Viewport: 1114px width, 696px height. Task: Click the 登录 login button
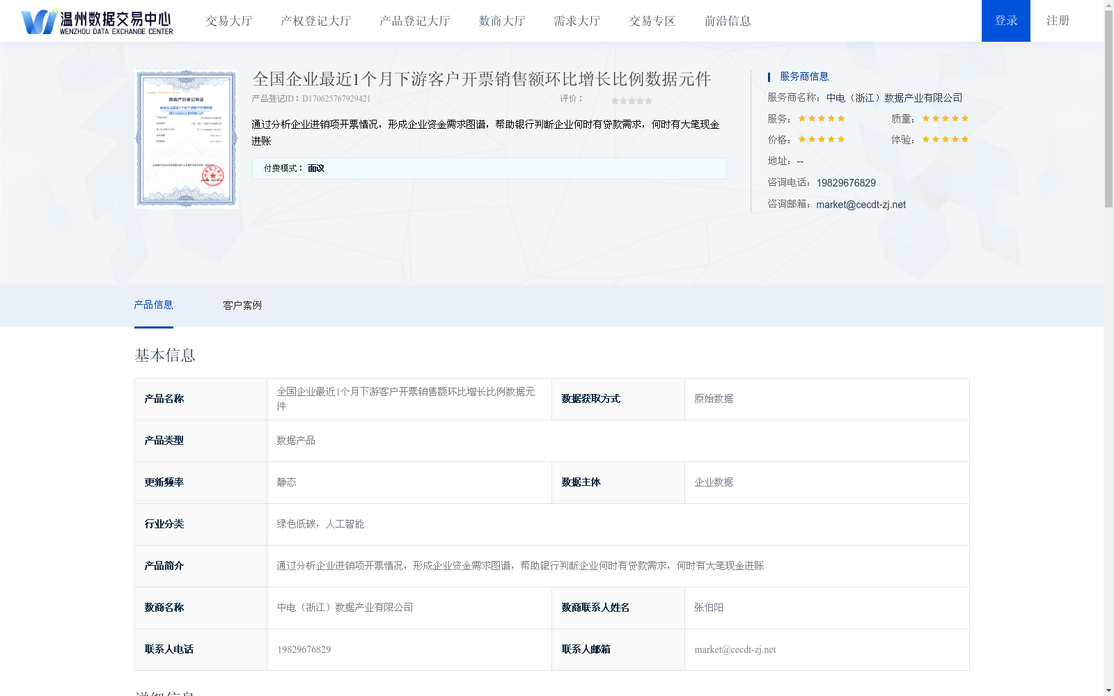coord(1006,21)
